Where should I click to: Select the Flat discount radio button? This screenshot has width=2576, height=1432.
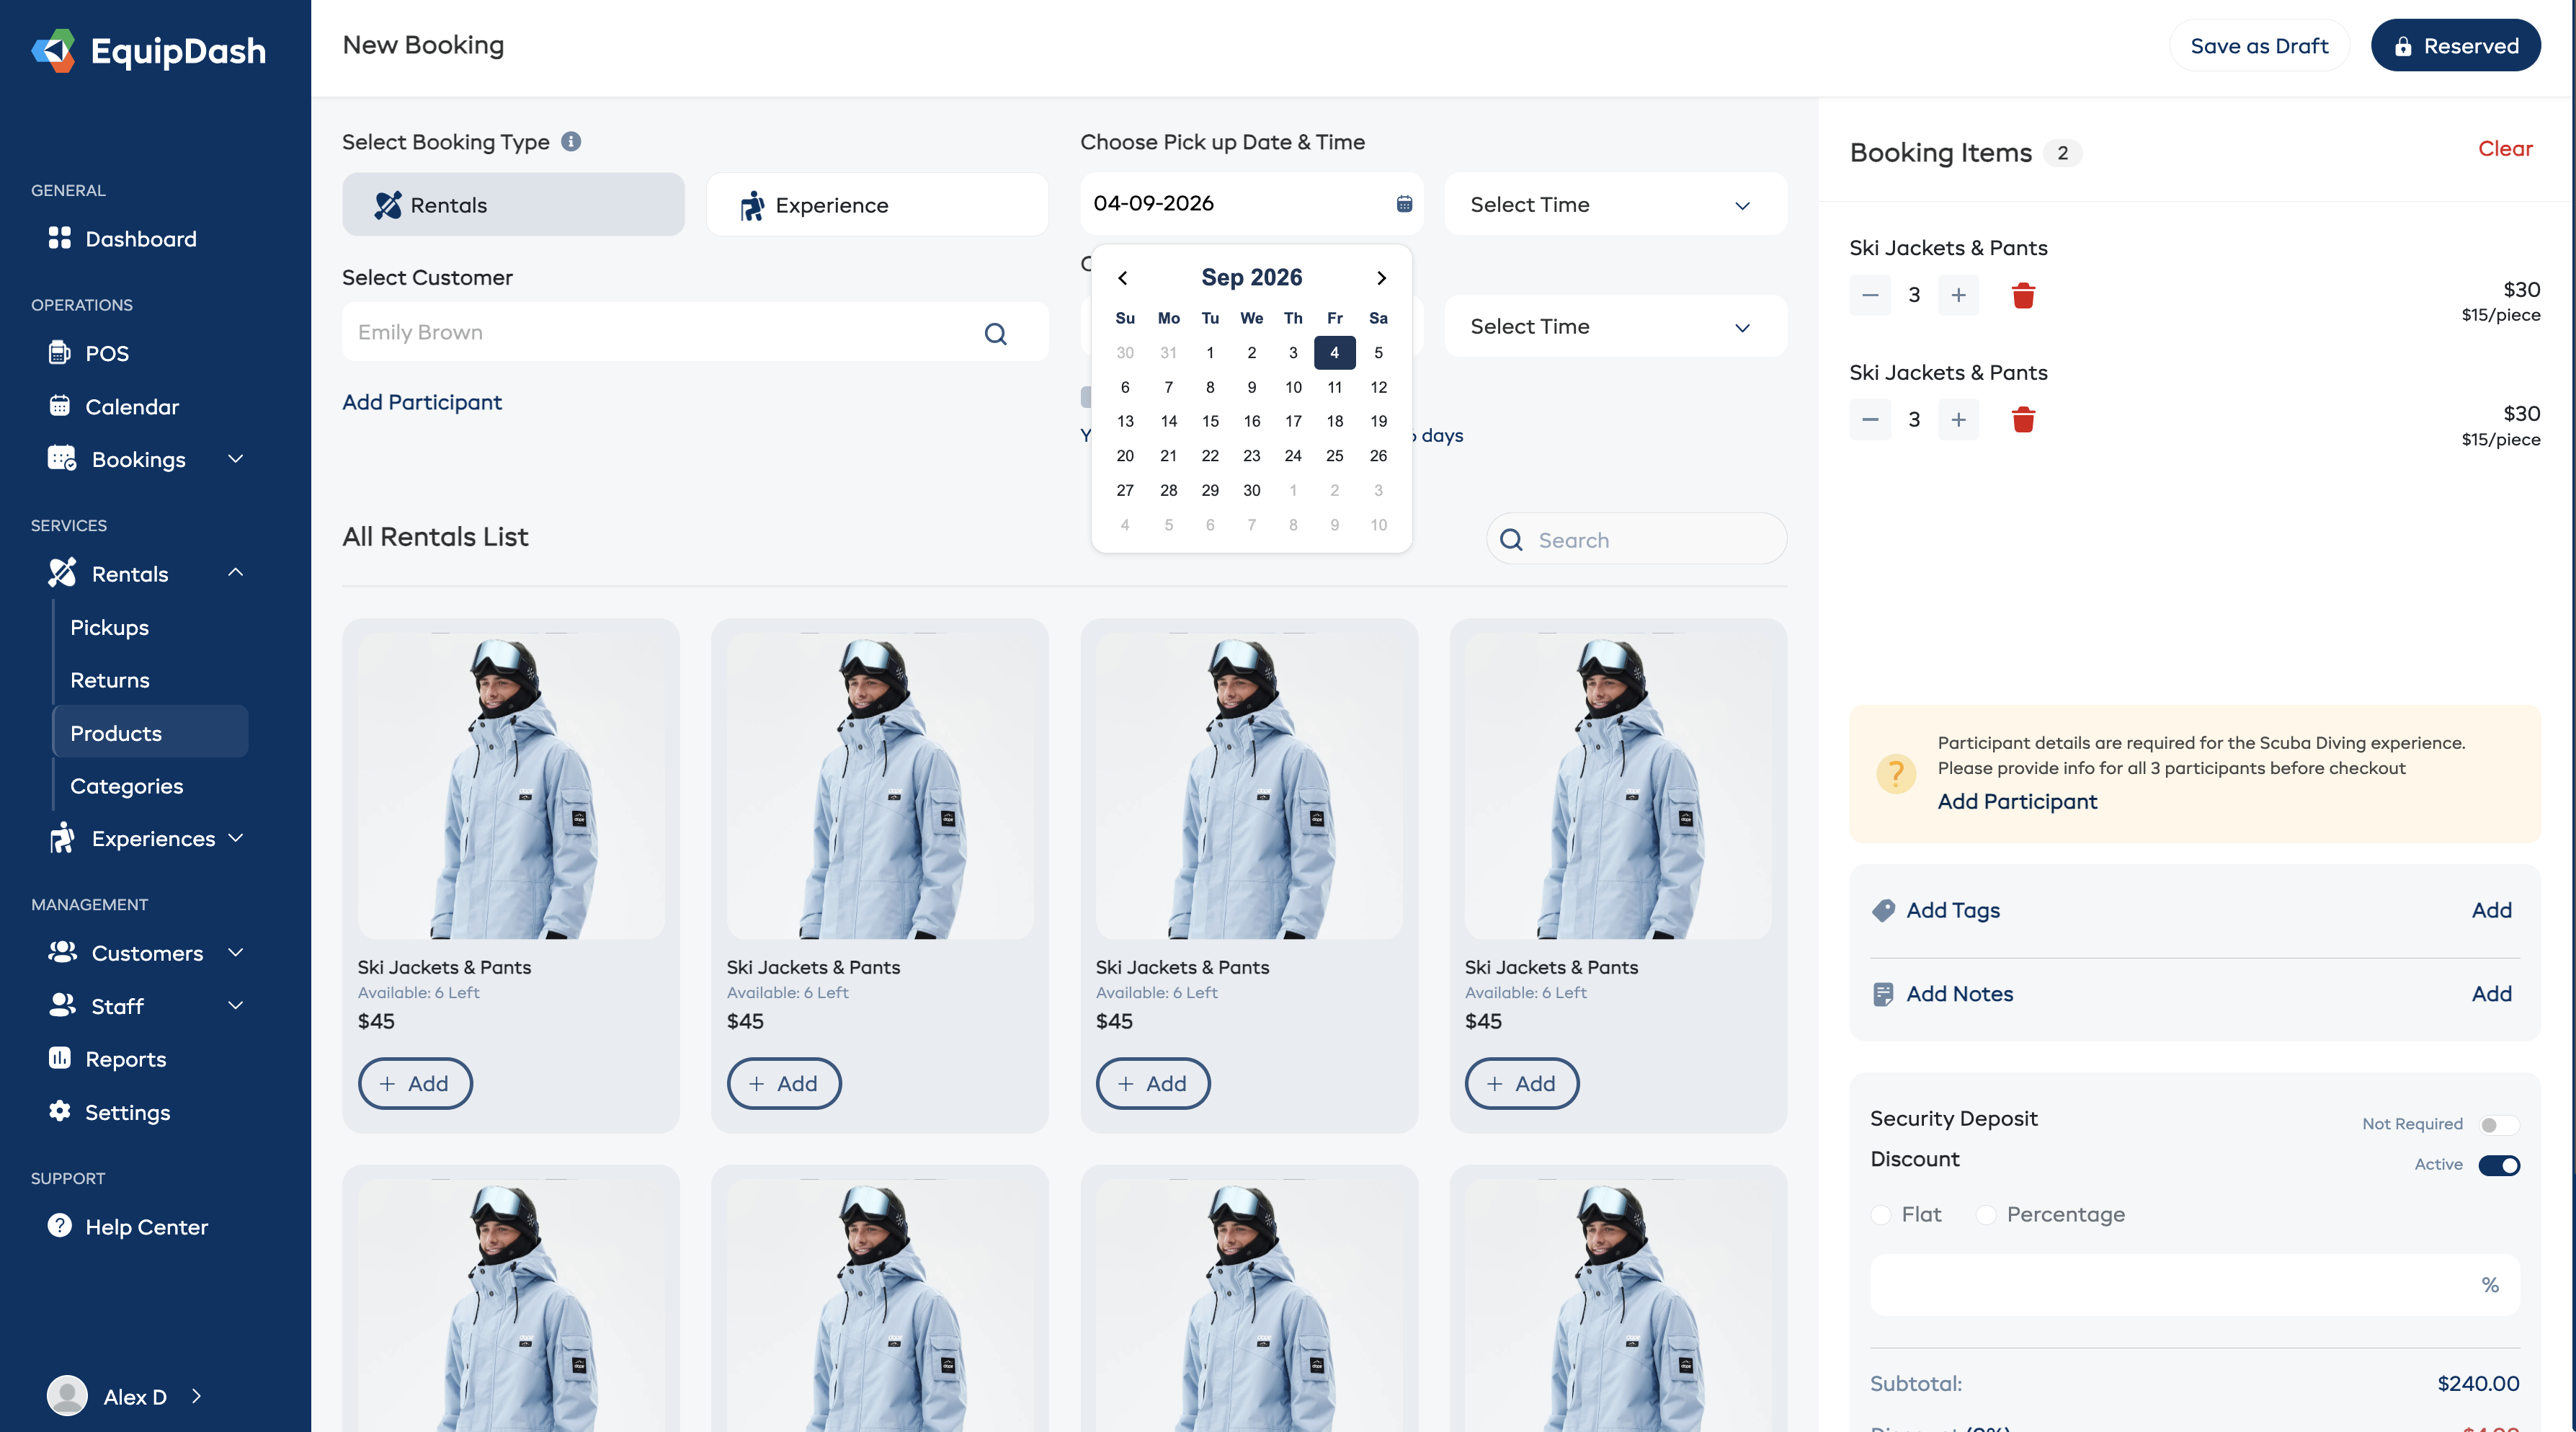coord(1881,1215)
